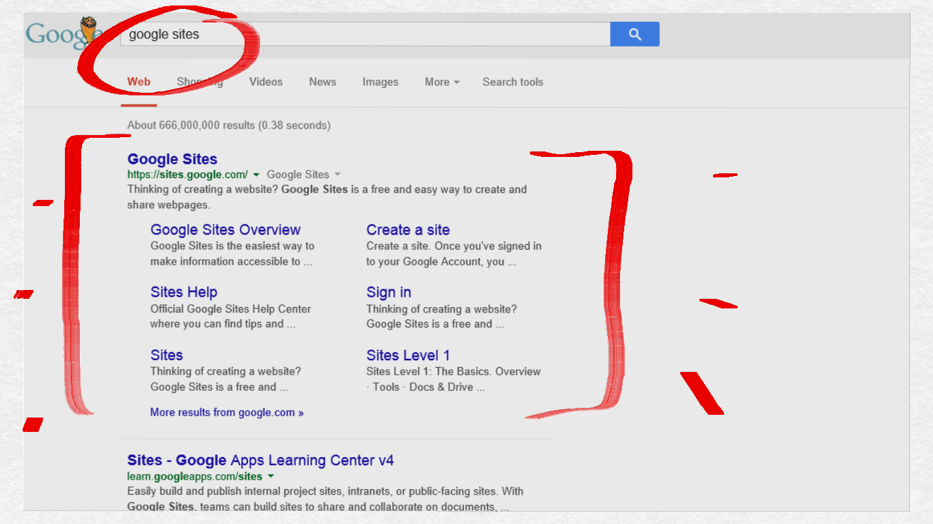Focus the search box containing google sites
Image resolution: width=933 pixels, height=524 pixels.
click(x=365, y=34)
